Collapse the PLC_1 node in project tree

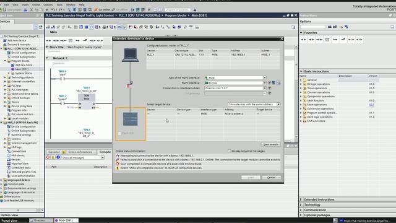pyautogui.click(x=1, y=48)
